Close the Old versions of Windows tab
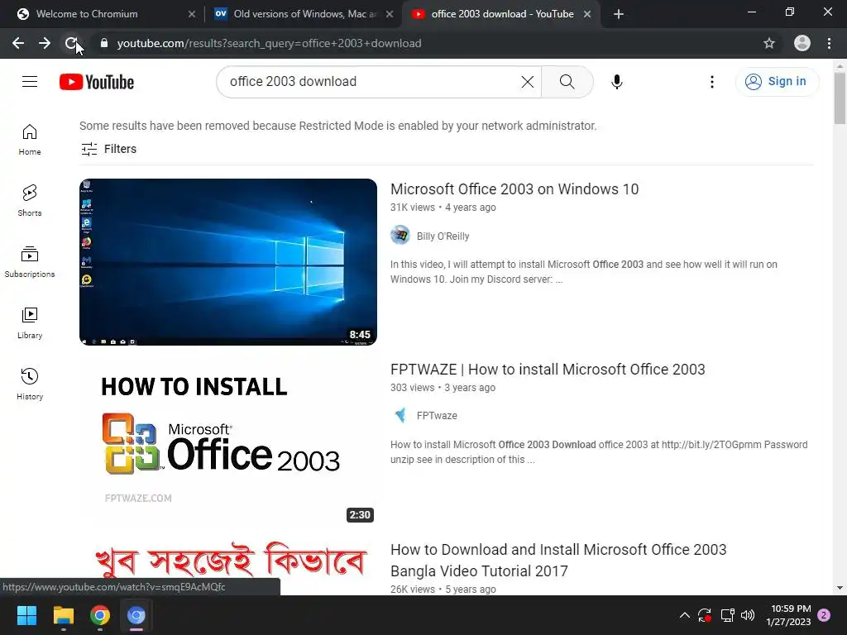This screenshot has width=847, height=635. point(390,14)
